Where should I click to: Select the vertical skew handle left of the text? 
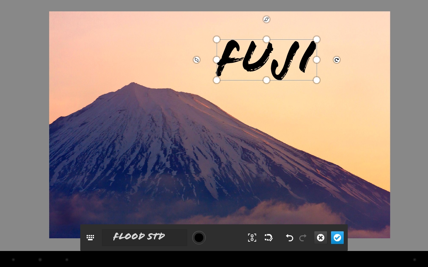click(197, 60)
